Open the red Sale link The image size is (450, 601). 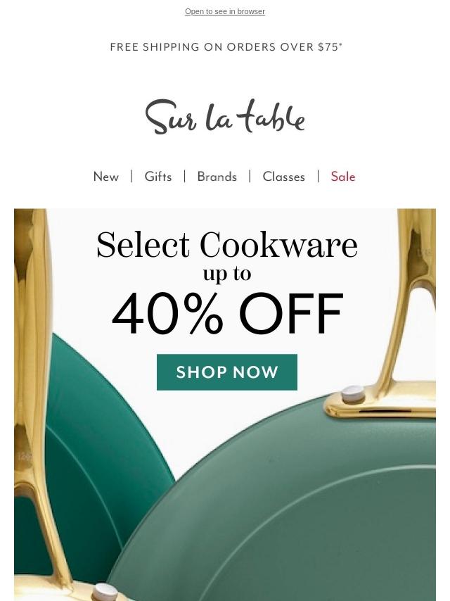click(x=343, y=177)
